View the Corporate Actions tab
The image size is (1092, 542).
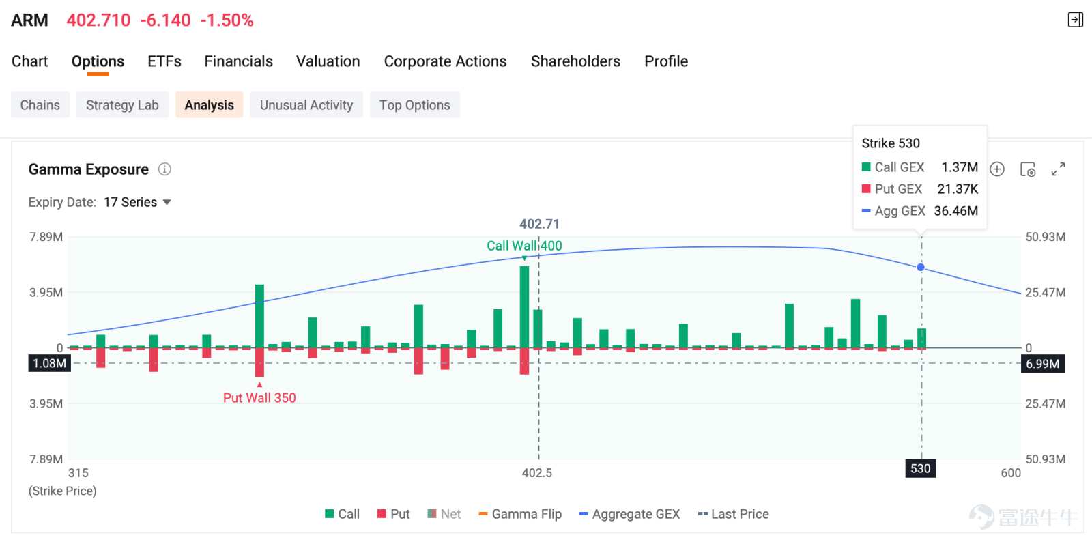445,61
